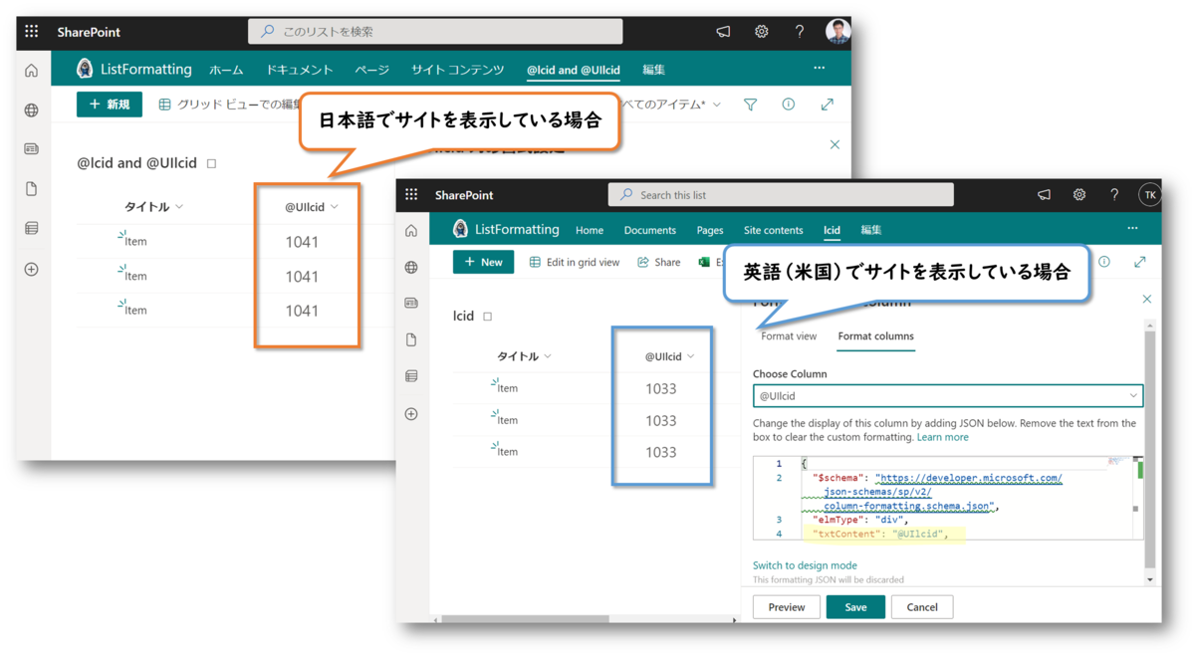Open Documents in front window navigation

(x=649, y=230)
